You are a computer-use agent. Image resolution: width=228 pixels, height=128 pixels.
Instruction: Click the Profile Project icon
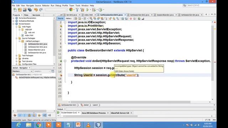tap(100, 10)
